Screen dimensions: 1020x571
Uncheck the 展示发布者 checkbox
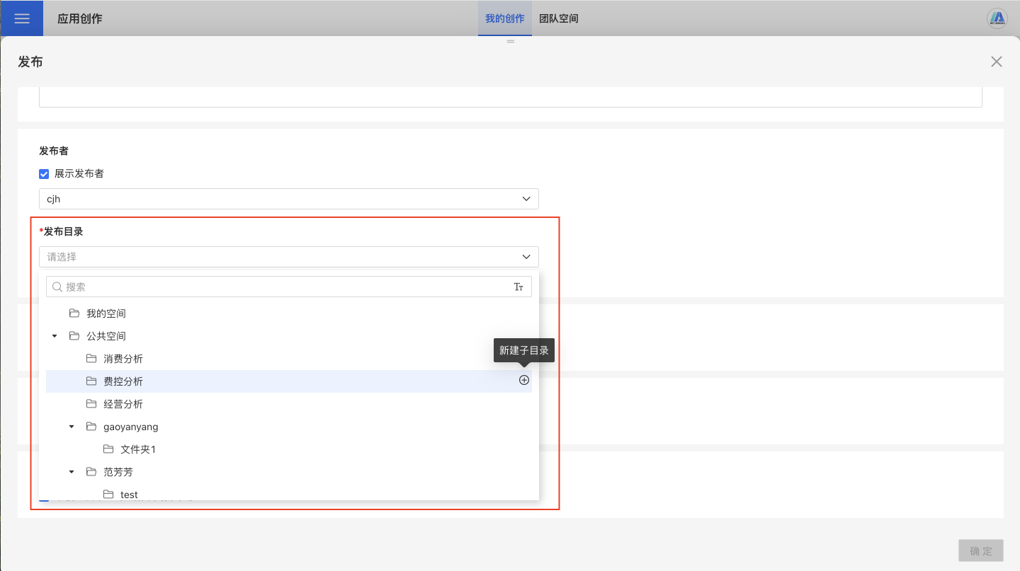pos(44,173)
